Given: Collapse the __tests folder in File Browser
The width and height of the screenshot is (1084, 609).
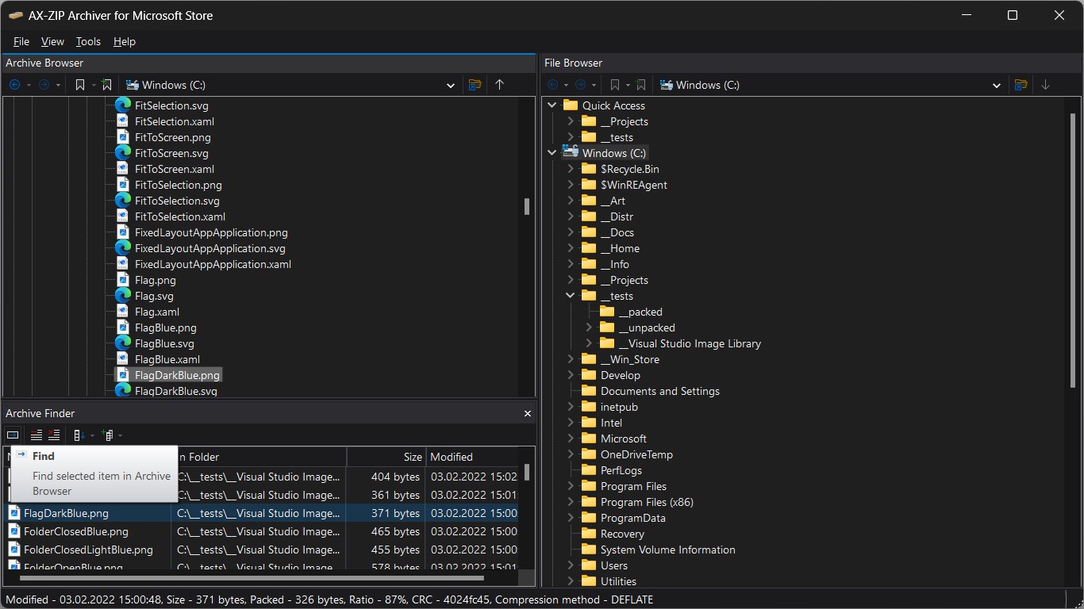Looking at the screenshot, I should [x=570, y=296].
